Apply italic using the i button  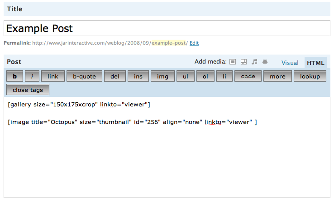point(32,76)
